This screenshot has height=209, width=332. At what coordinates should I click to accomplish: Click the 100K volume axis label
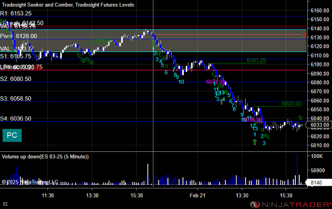[x=317, y=156]
